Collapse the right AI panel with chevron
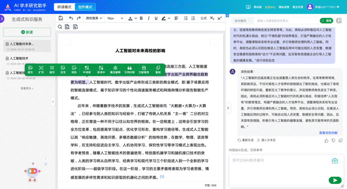Image resolution: width=347 pixels, height=189 pixels. coord(228,108)
